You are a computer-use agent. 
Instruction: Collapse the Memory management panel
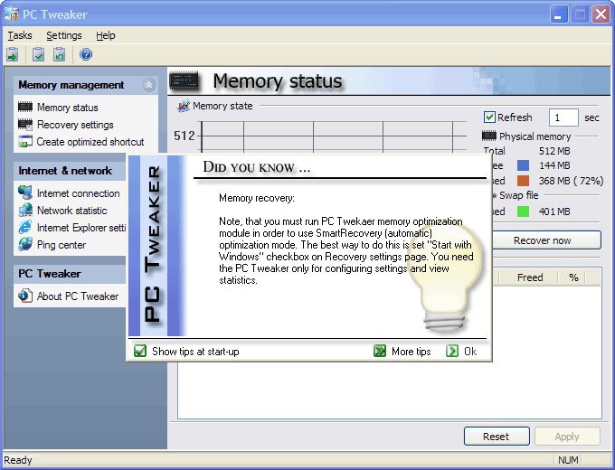coord(149,85)
